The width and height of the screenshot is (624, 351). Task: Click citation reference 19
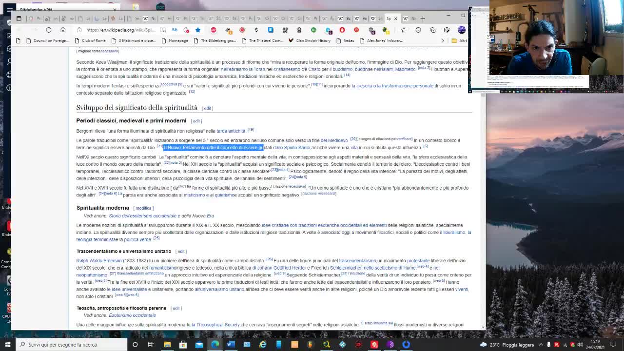click(251, 130)
